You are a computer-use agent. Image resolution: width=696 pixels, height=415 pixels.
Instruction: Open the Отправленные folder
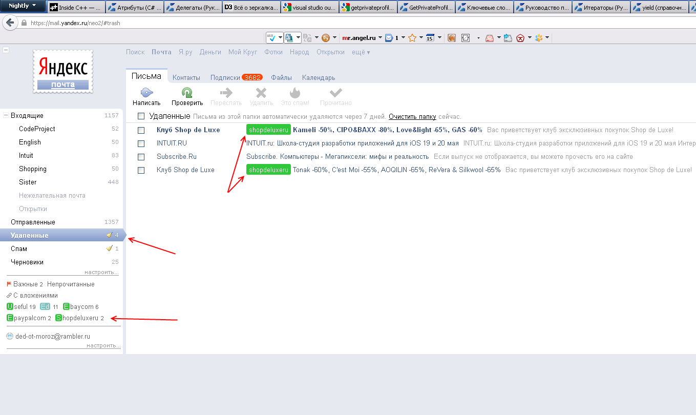coord(33,222)
